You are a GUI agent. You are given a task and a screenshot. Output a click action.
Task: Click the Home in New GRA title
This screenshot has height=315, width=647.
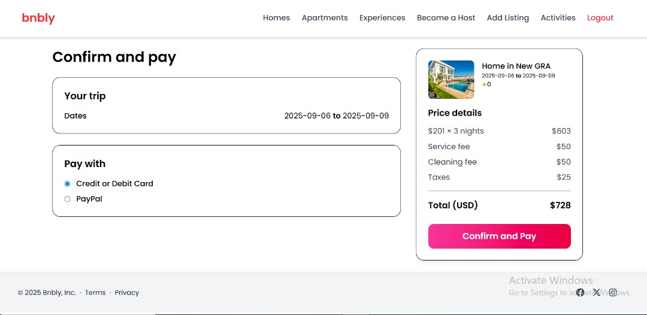[516, 66]
